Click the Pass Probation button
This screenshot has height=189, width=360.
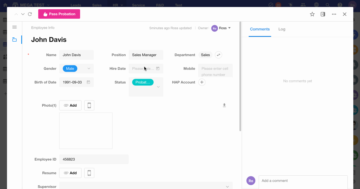tap(59, 14)
